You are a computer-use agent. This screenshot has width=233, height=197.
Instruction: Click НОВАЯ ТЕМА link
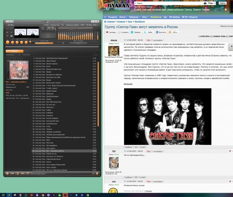point(219,36)
